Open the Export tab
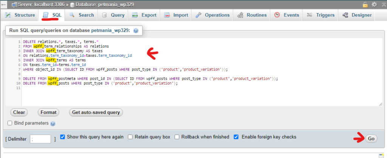Image resolution: width=387 pixels, height=158 pixels. [144, 15]
